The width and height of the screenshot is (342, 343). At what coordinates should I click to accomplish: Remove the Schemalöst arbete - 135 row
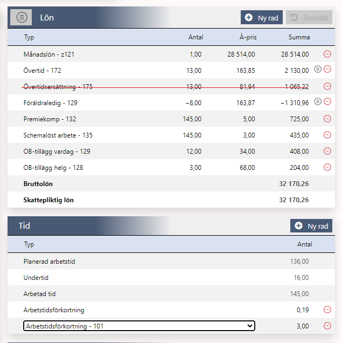(327, 135)
